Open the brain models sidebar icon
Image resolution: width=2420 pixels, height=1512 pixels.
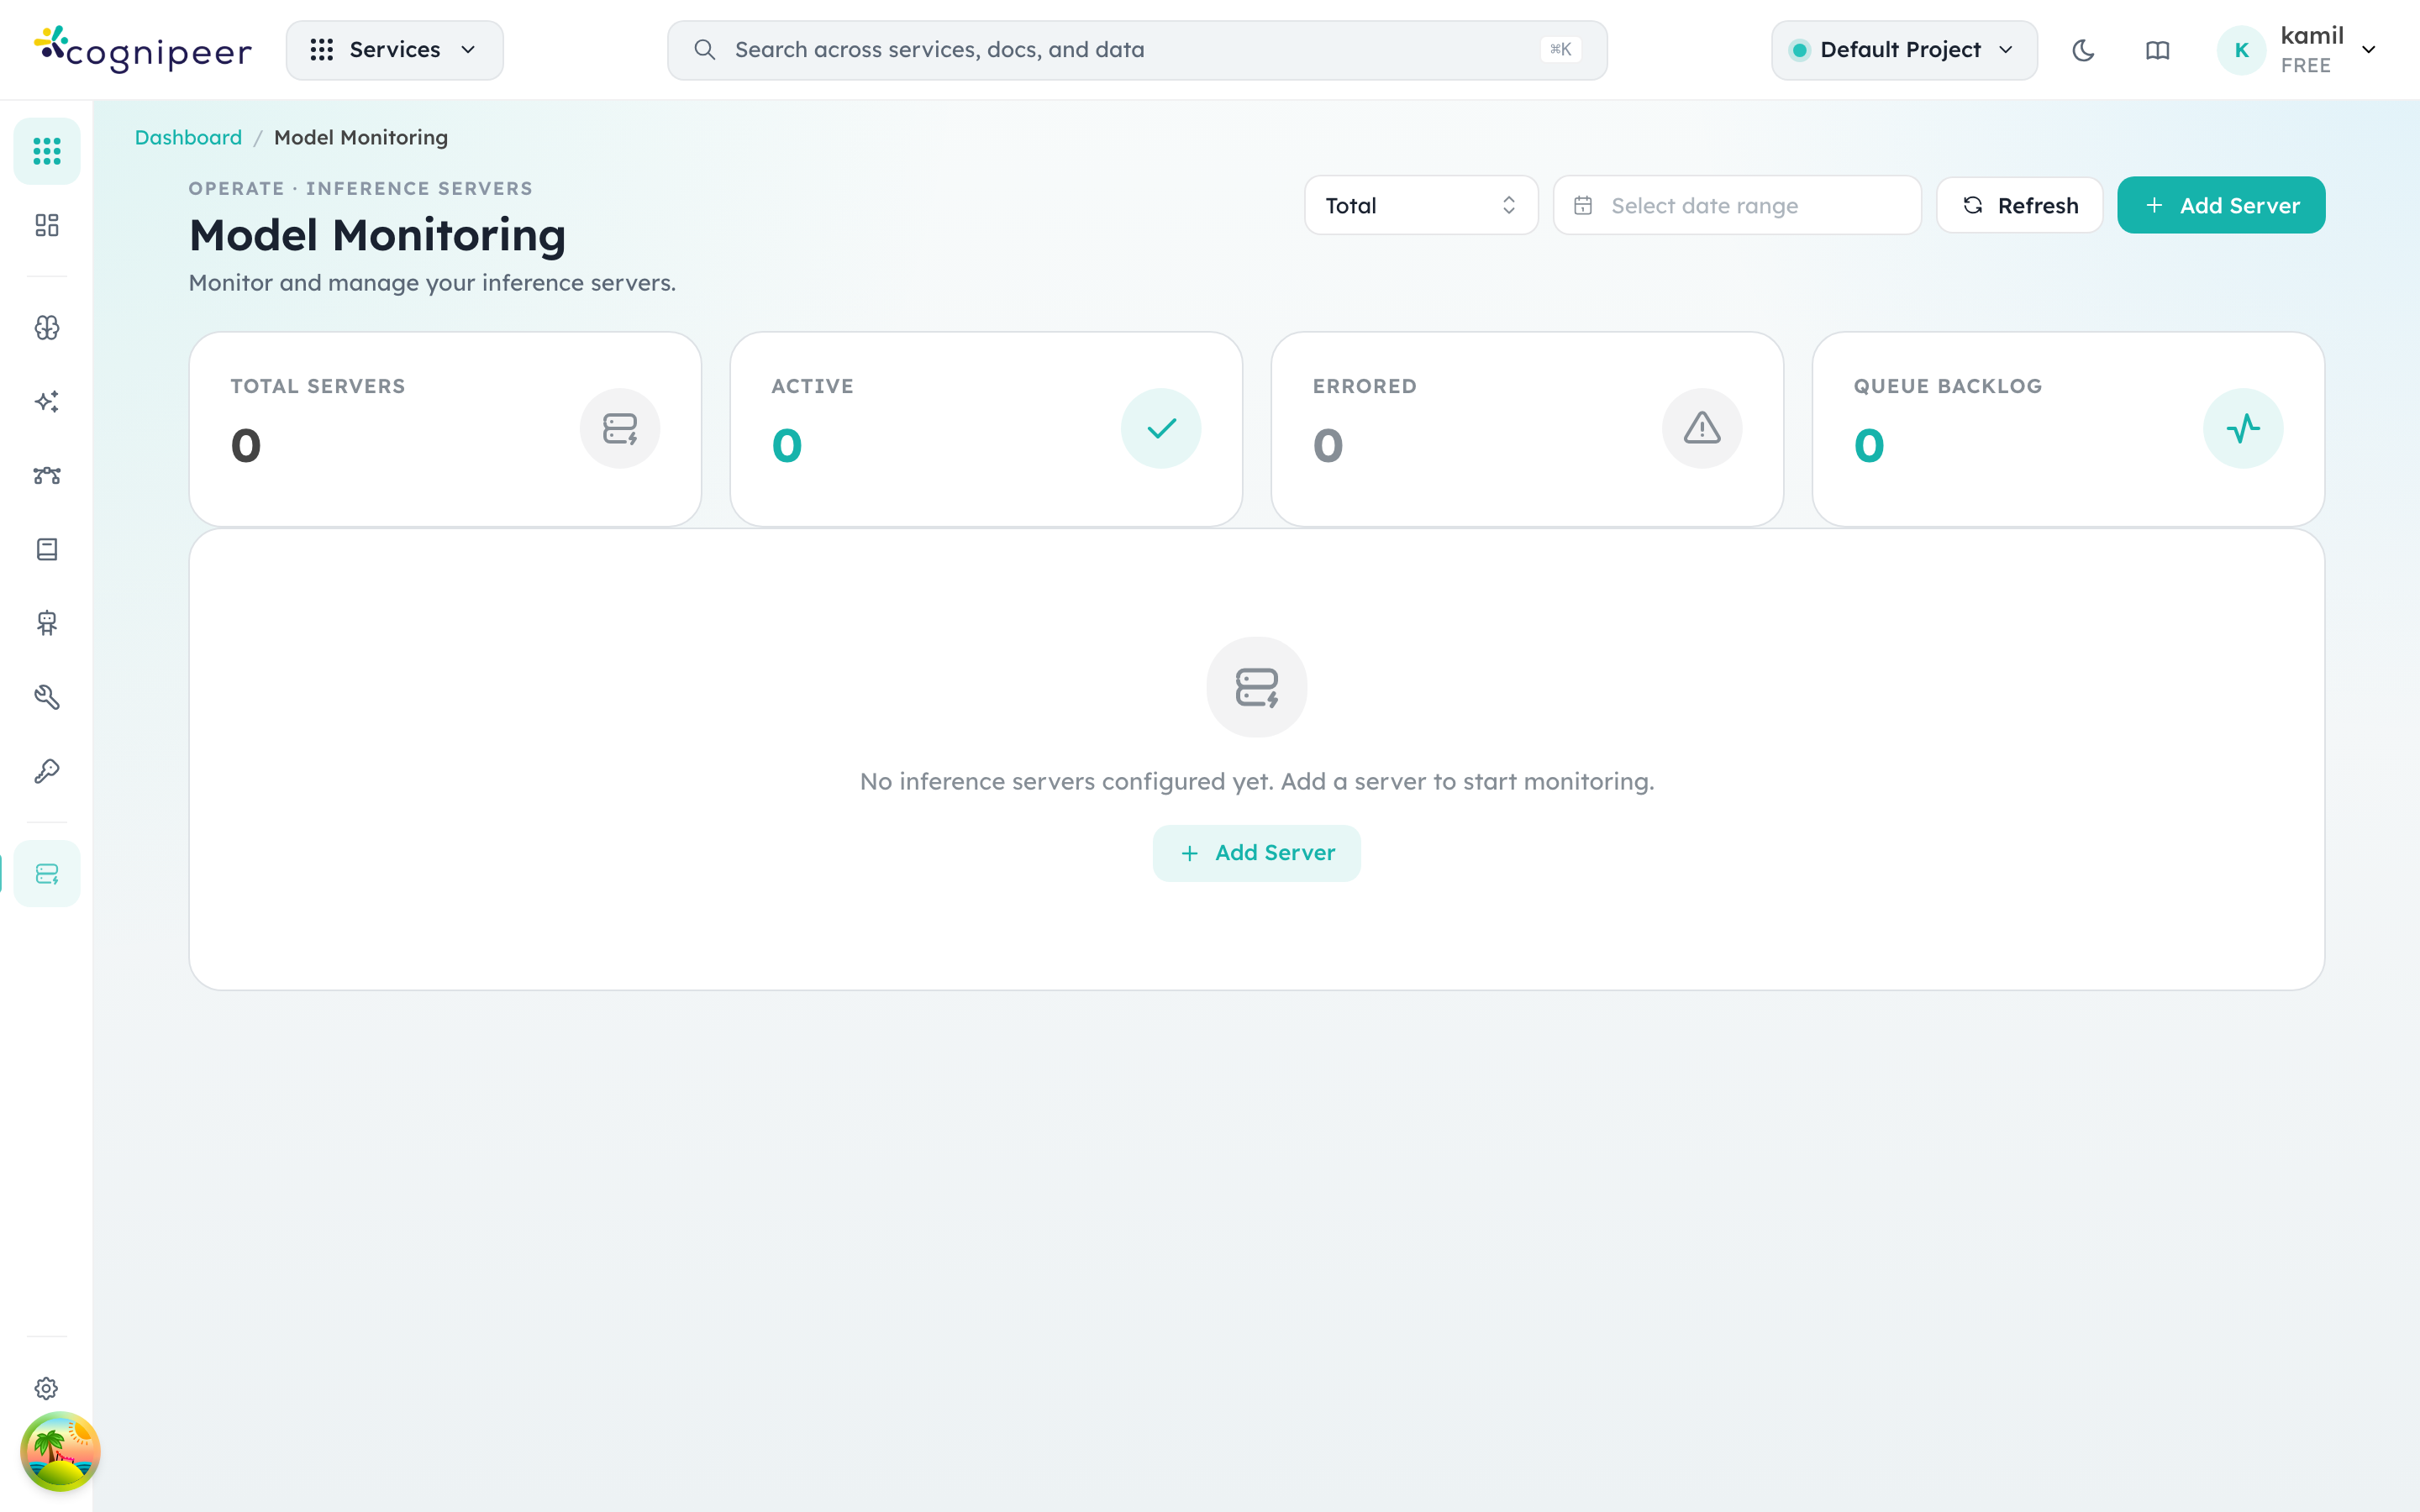47,328
